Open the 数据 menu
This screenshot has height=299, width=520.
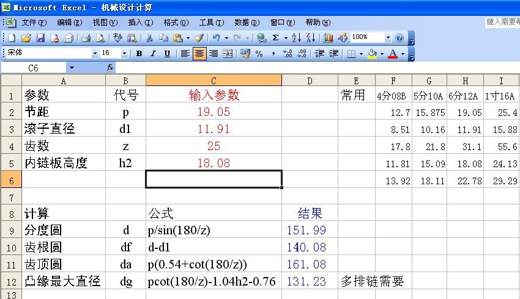(x=247, y=23)
